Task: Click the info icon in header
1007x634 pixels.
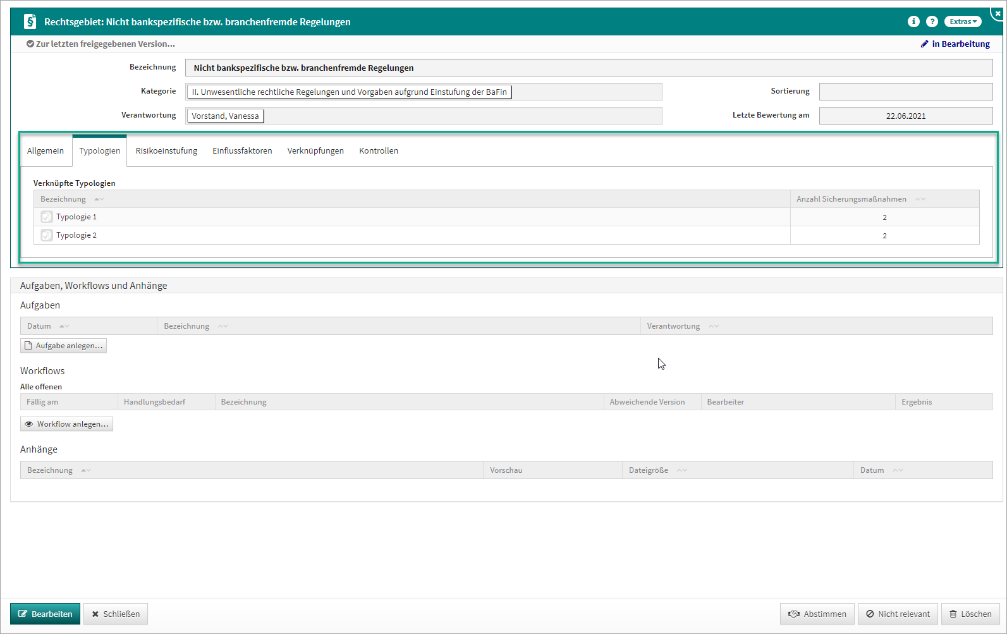Action: (913, 21)
